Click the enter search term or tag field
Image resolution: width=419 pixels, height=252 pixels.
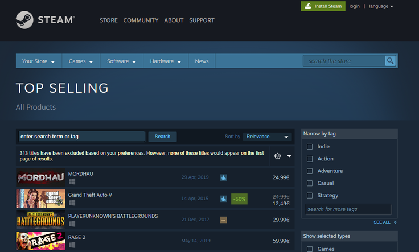(81, 137)
